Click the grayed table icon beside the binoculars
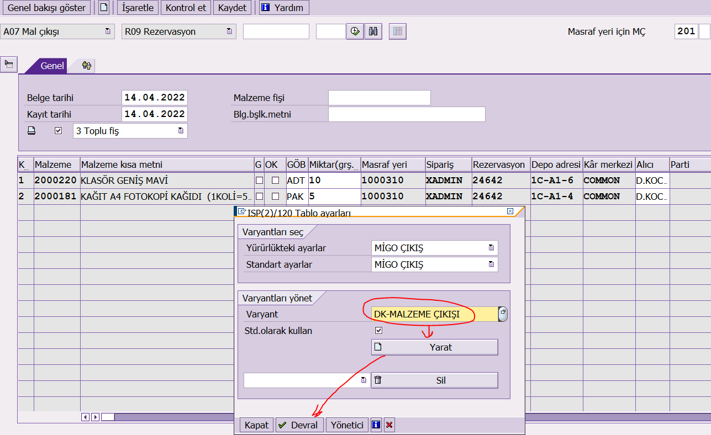Image resolution: width=711 pixels, height=435 pixels. click(397, 31)
